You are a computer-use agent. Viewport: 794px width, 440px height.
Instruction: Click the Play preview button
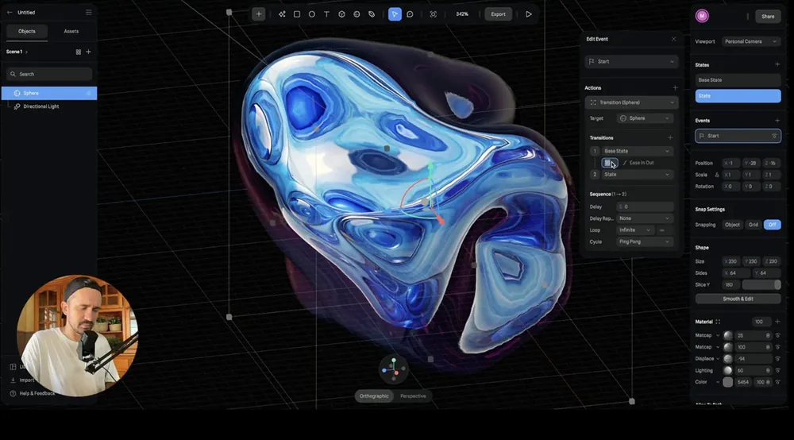(529, 14)
